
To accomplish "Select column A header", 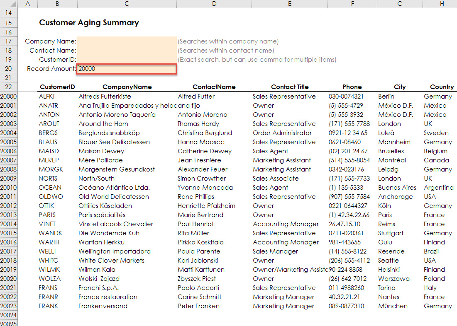I will (28, 4).
